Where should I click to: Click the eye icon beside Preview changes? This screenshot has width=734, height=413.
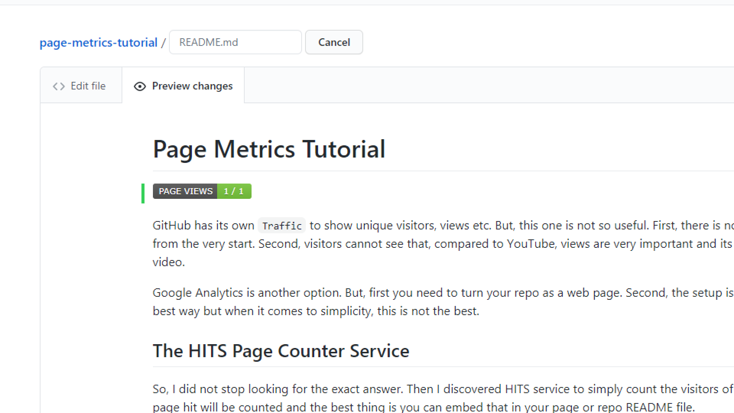tap(140, 86)
